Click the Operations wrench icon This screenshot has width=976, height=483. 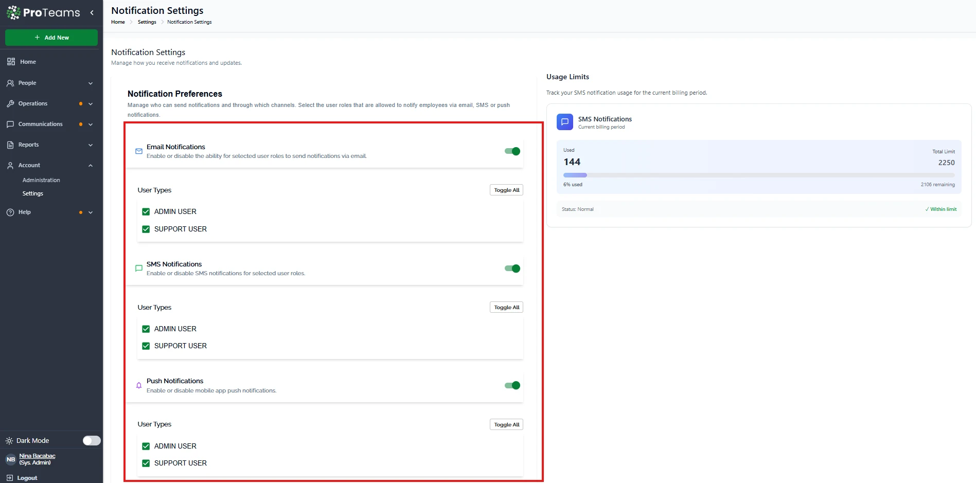point(10,103)
